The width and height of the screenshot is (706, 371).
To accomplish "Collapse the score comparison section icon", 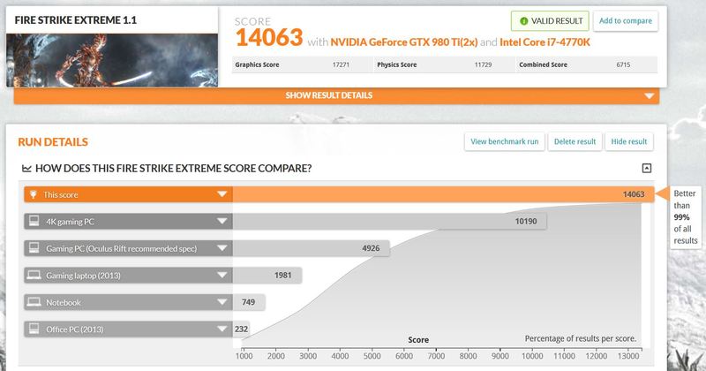I will 647,168.
